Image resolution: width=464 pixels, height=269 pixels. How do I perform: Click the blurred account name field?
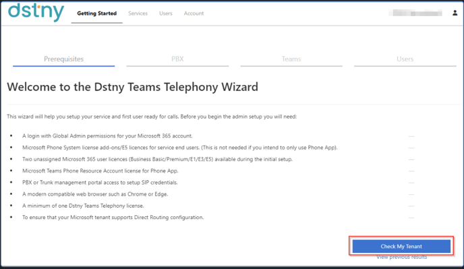coord(415,13)
